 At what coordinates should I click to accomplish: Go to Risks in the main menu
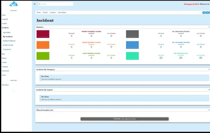pyautogui.click(x=3, y=54)
